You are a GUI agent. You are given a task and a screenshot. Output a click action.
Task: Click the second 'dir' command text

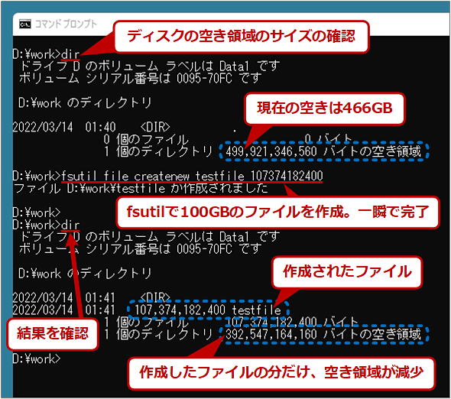click(70, 225)
